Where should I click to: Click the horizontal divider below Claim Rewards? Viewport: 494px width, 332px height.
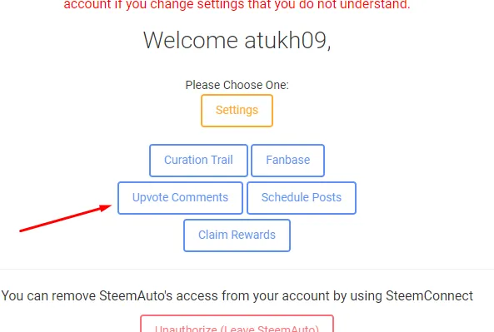pos(247,269)
